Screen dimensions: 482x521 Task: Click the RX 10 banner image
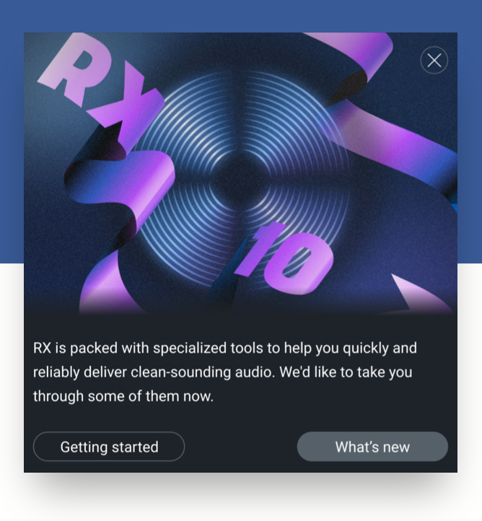pos(240,173)
